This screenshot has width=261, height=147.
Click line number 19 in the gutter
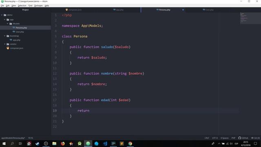(x=55, y=111)
